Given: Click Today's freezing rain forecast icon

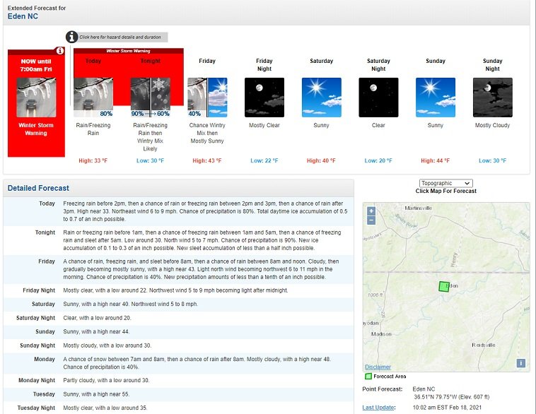Looking at the screenshot, I should click(x=93, y=97).
